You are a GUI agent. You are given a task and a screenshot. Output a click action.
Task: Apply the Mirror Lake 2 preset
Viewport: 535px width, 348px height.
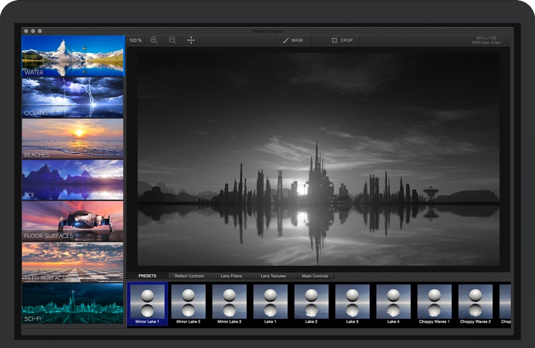[190, 302]
